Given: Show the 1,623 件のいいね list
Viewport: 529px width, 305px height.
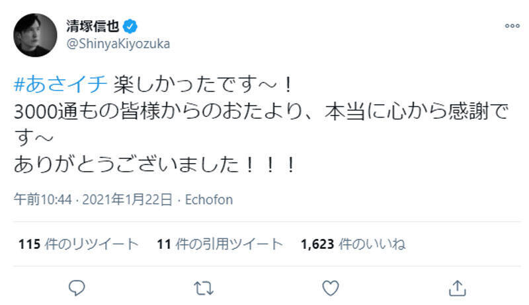Looking at the screenshot, I should tap(352, 244).
